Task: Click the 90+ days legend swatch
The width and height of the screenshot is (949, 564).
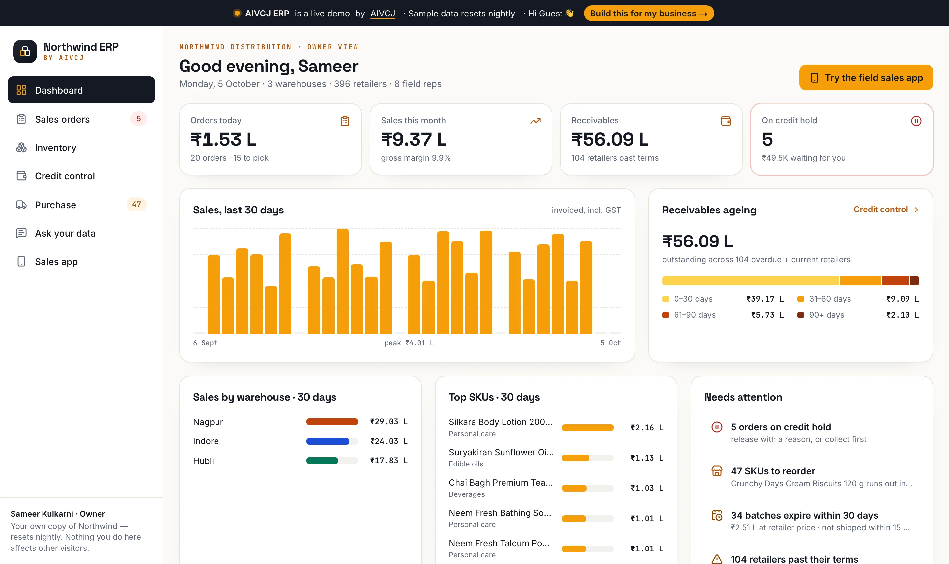Action: pos(800,315)
